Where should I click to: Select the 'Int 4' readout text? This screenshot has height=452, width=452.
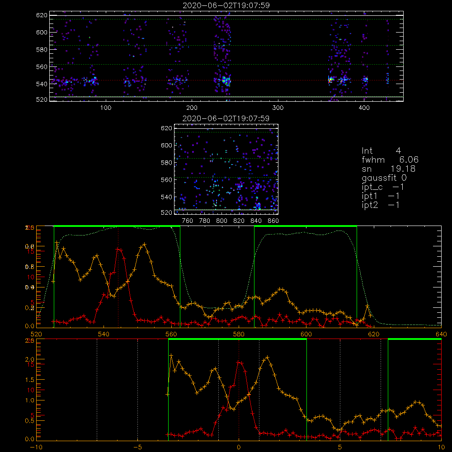coord(381,151)
